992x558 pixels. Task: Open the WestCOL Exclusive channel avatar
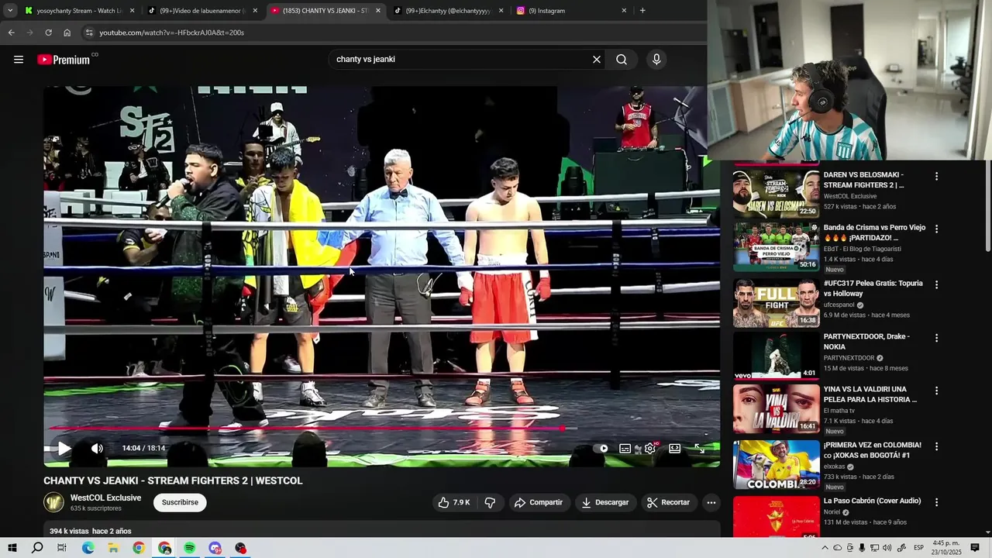(53, 502)
